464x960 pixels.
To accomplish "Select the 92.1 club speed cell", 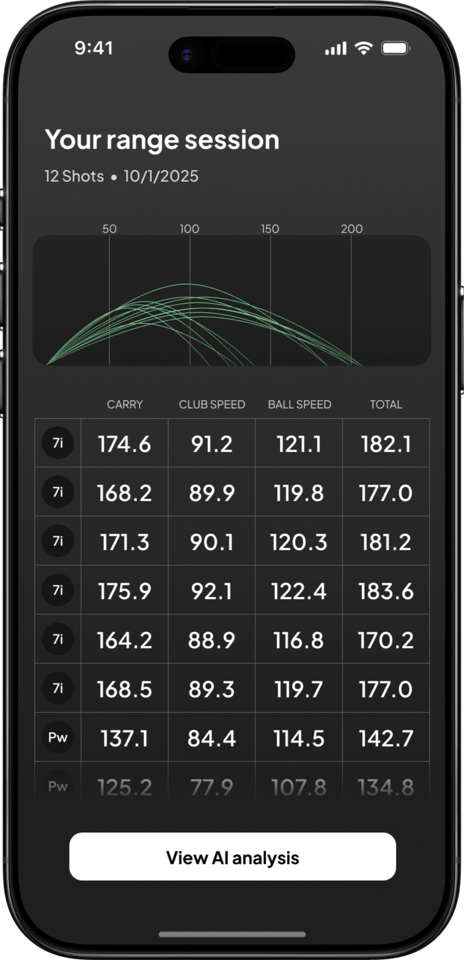I will click(212, 591).
